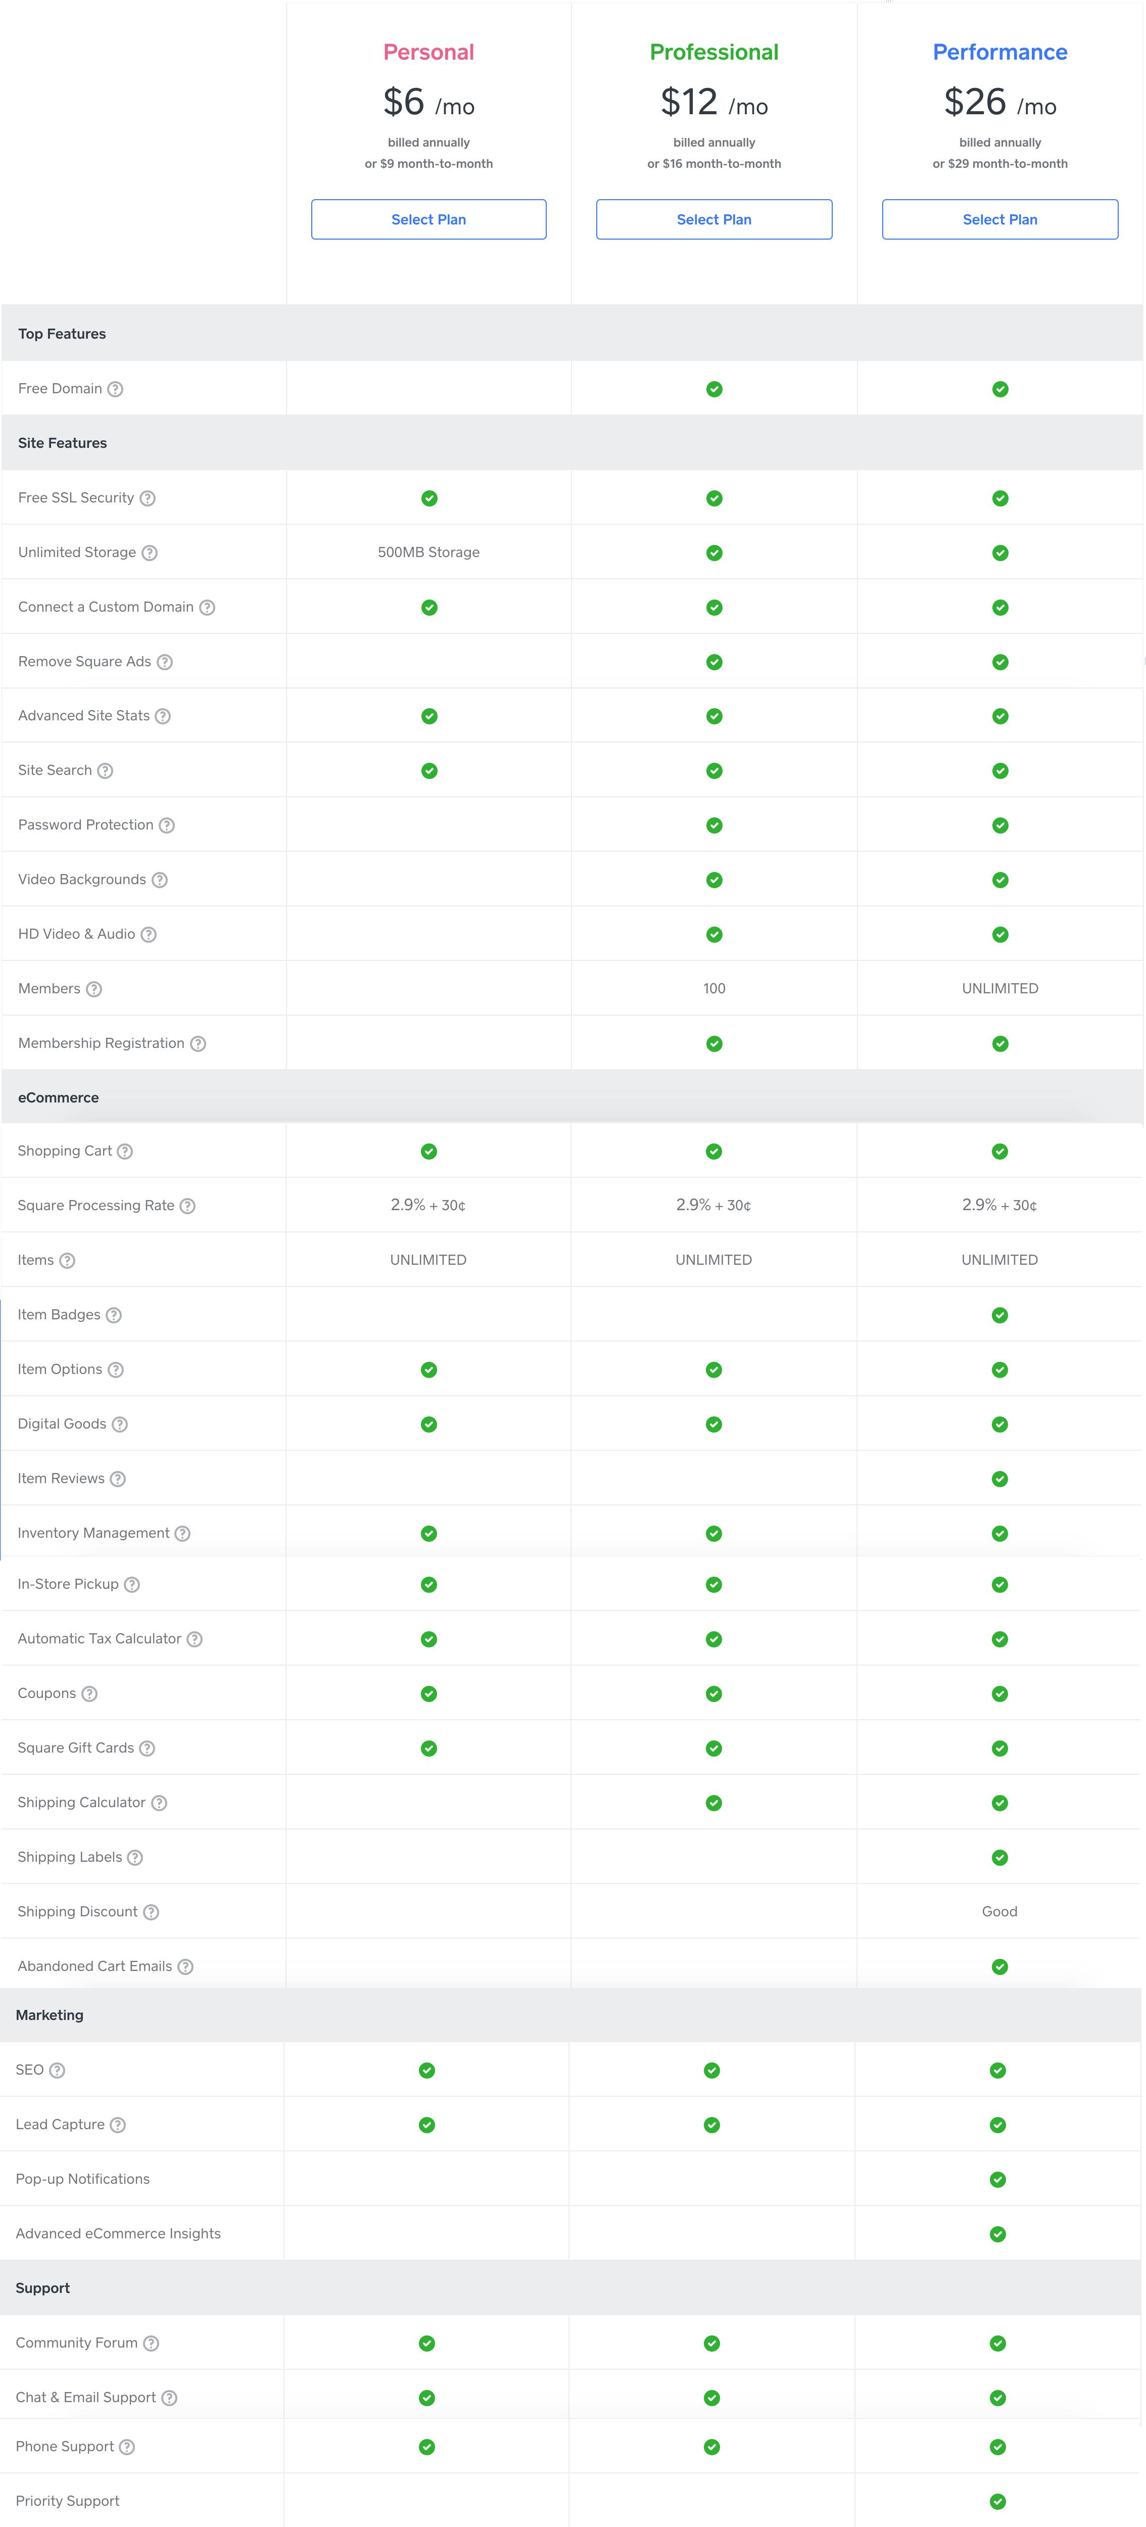Click help icon beside Shopping Cart
Image resolution: width=1146 pixels, height=2527 pixels.
coord(124,1152)
